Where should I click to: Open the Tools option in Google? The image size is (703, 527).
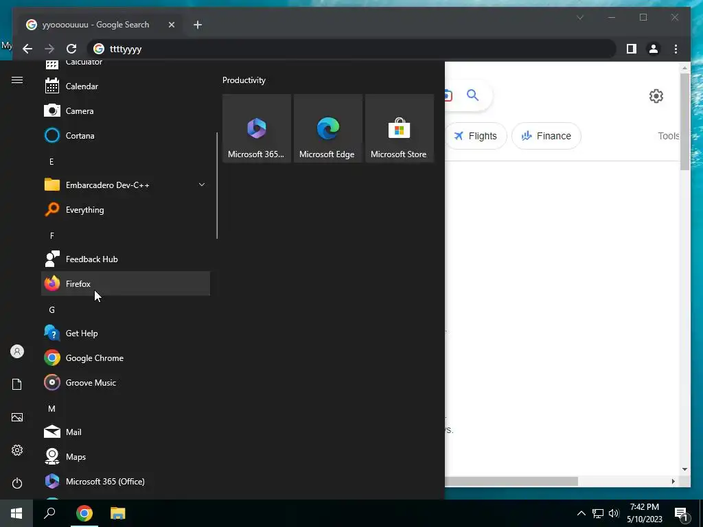(x=669, y=136)
